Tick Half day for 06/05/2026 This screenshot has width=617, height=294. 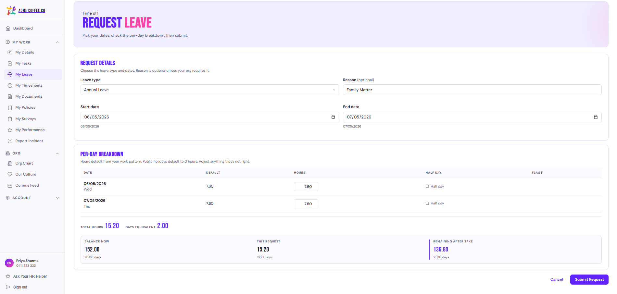click(x=427, y=186)
